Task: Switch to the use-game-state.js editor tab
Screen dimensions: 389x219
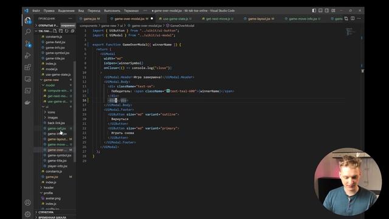Action: coord(175,19)
